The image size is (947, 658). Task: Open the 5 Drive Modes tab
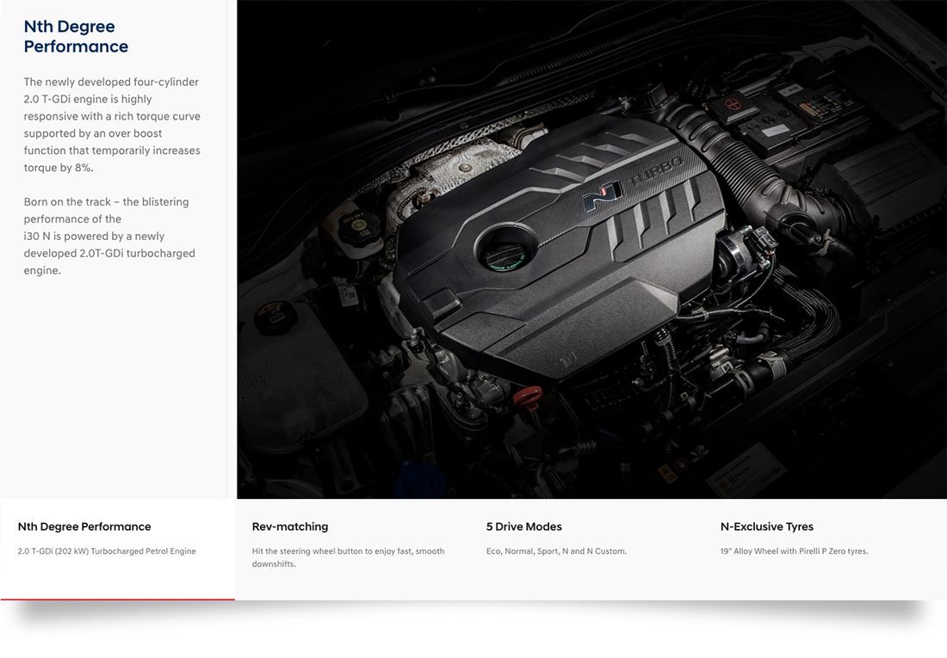523,526
